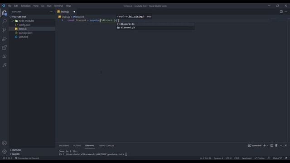This screenshot has height=163, width=290.
Task: Open the View menu
Action: [36, 6]
